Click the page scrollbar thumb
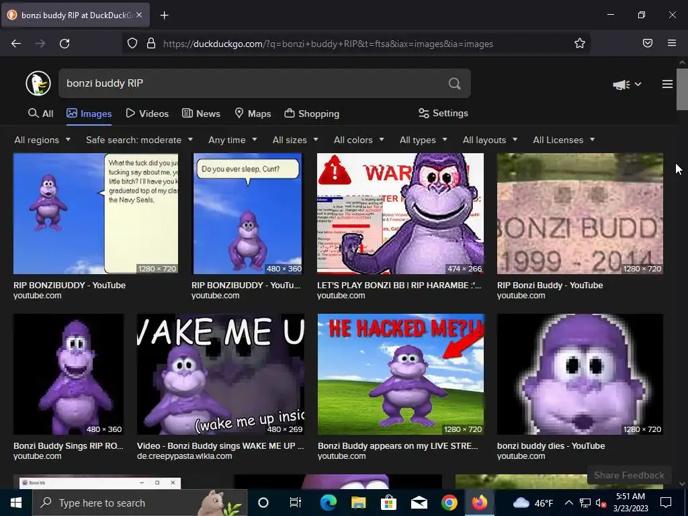 point(682,89)
